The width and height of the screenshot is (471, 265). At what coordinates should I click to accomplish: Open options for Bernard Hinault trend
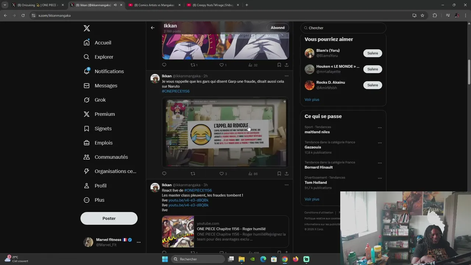point(380,163)
